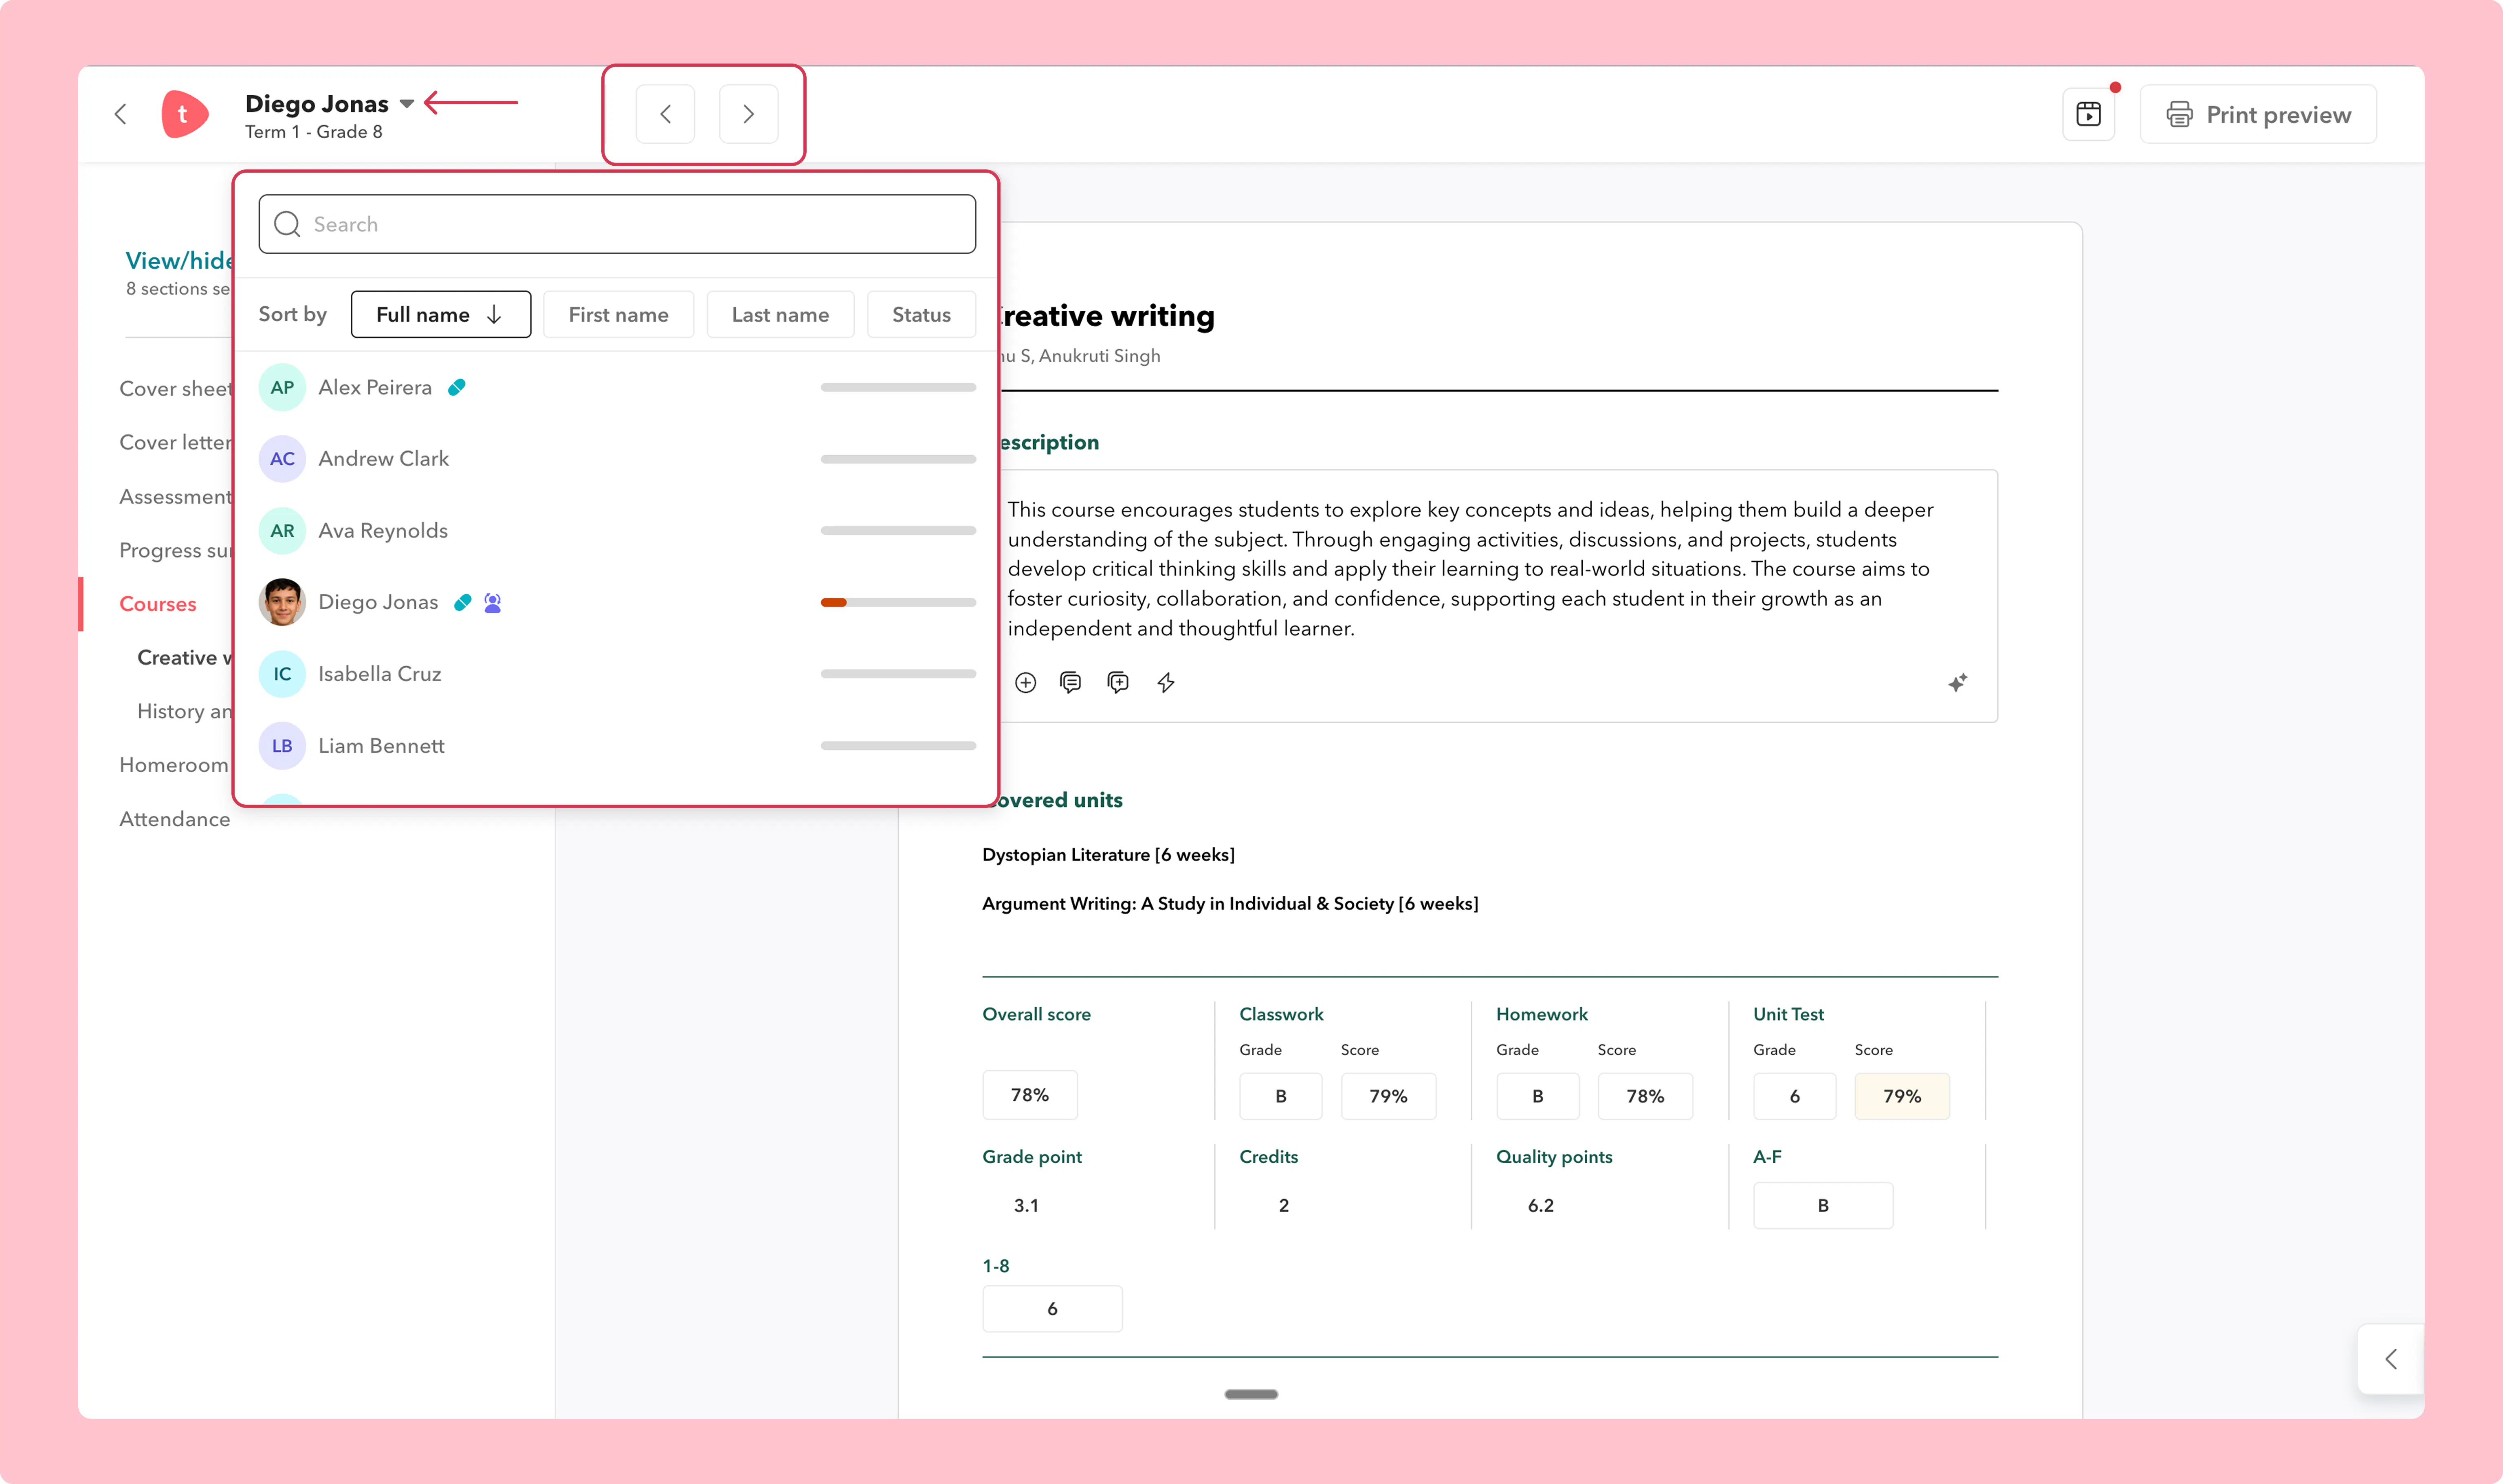Go back with the top-left arrow
The width and height of the screenshot is (2503, 1484).
[x=121, y=114]
